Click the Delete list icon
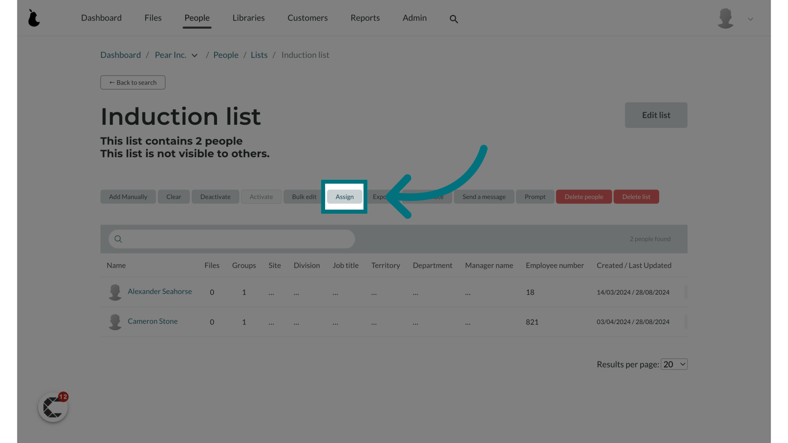Screen dimensions: 788x443 pyautogui.click(x=636, y=196)
